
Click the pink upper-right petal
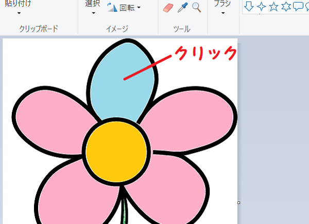coord(189,120)
